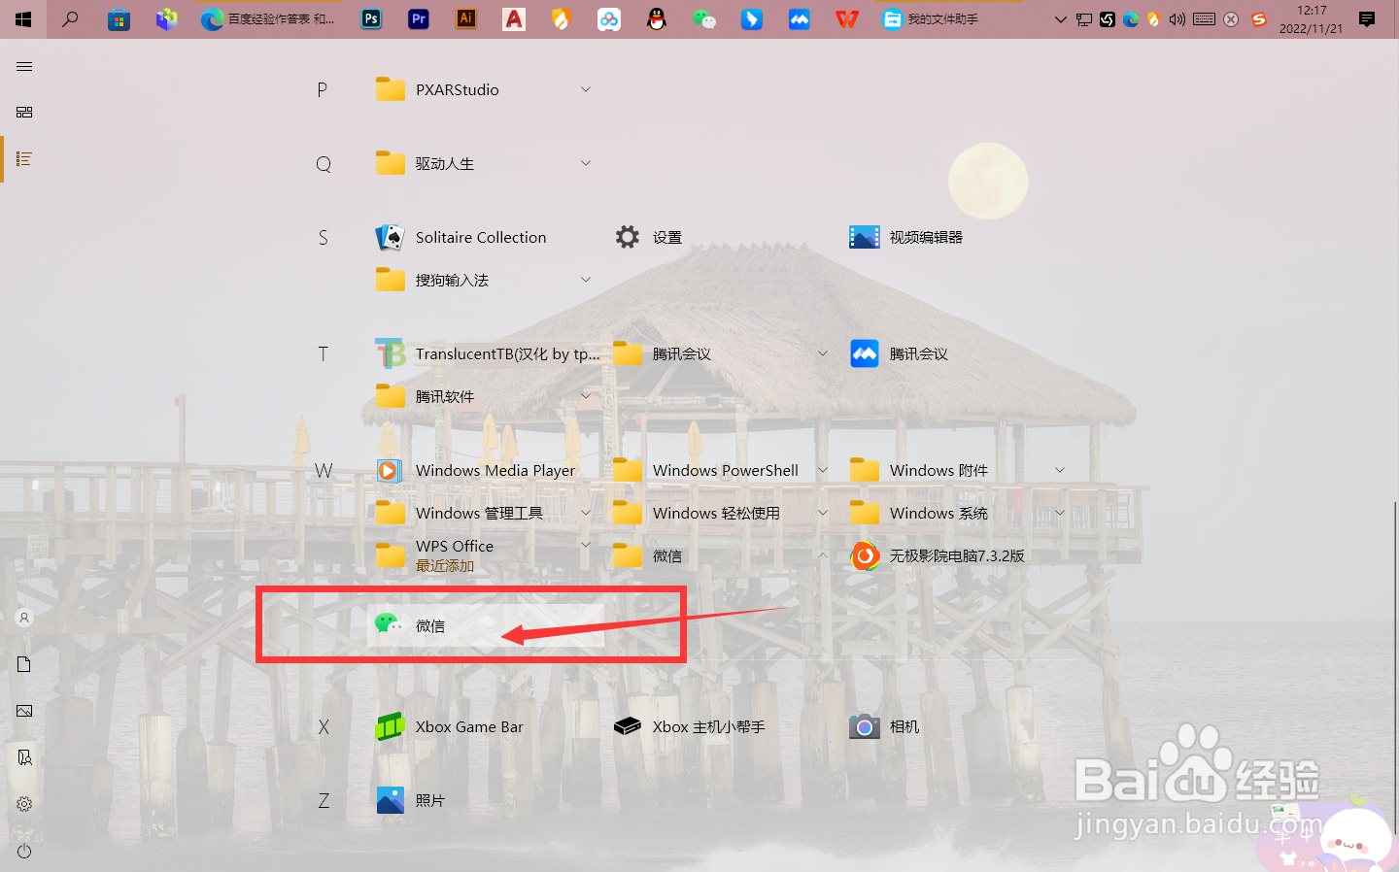Image resolution: width=1399 pixels, height=872 pixels.
Task: Expand 驱动人生 folder chevron
Action: pyautogui.click(x=586, y=163)
